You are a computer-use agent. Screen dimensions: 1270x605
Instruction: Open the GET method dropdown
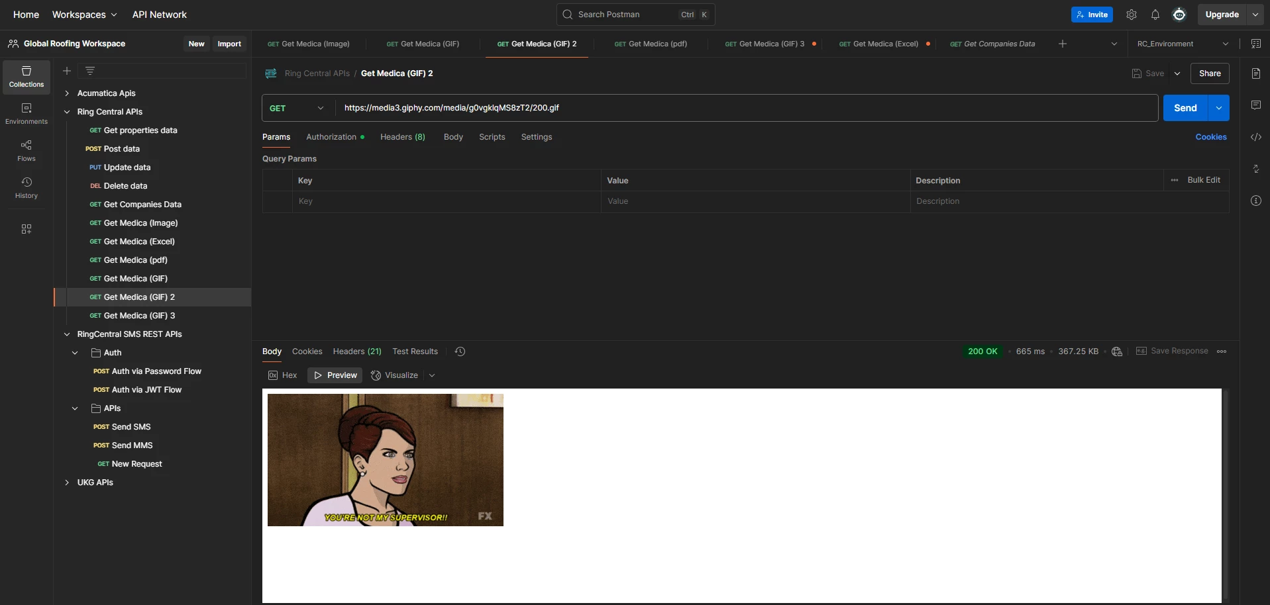(298, 108)
